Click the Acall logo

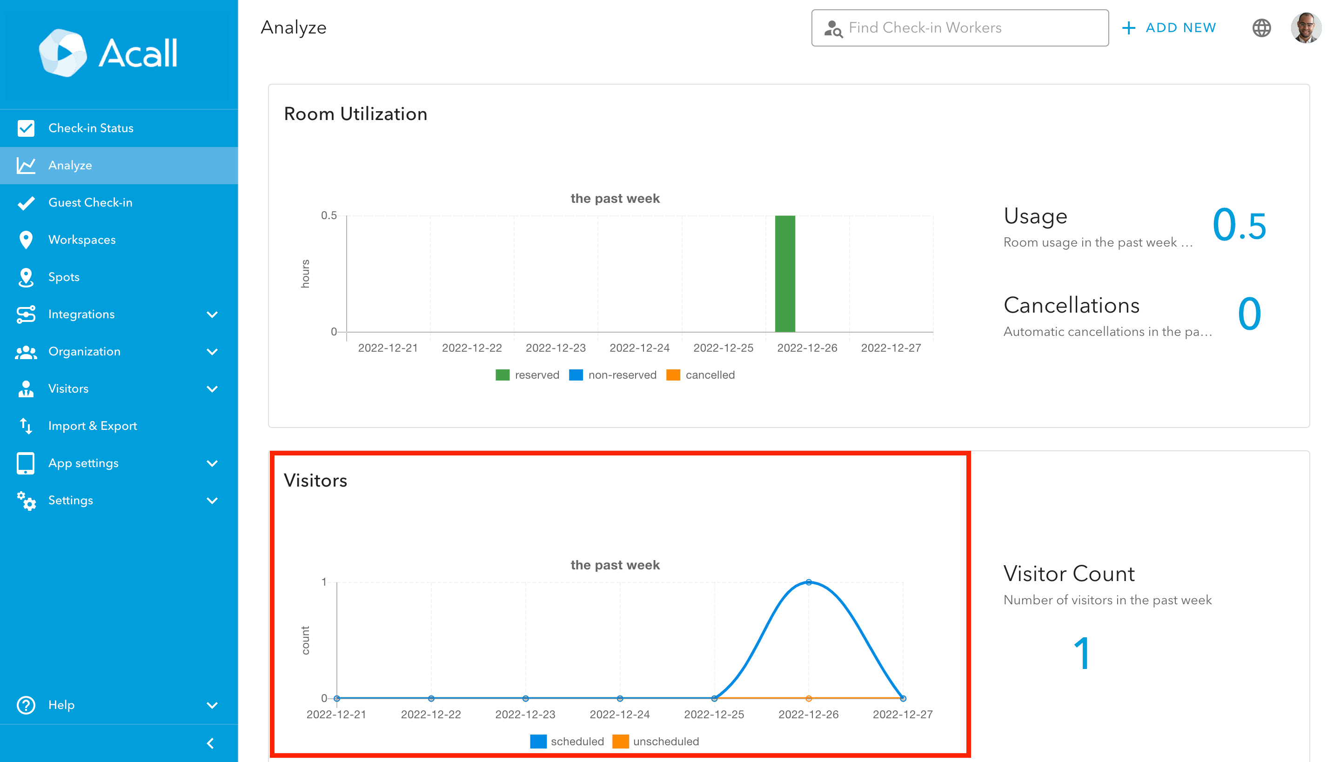coord(108,53)
